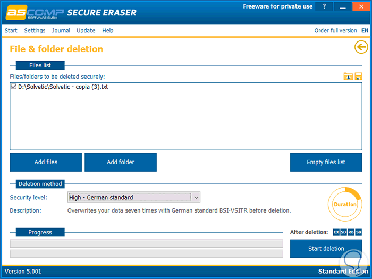Open the Help menu
This screenshot has width=372, height=279.
tap(108, 31)
